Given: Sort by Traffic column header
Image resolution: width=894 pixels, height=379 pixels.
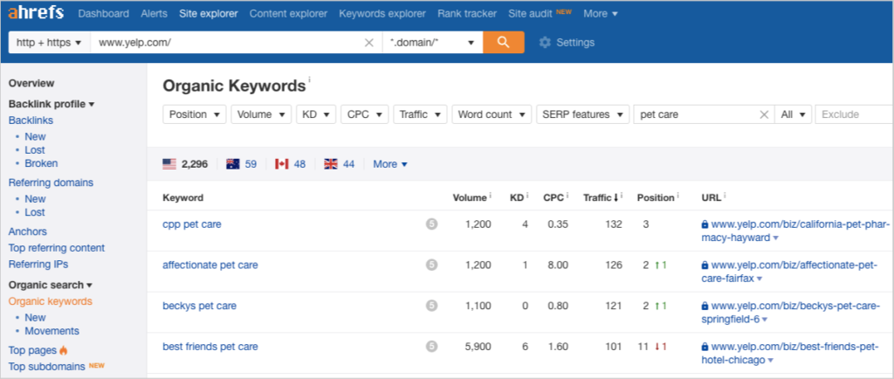Looking at the screenshot, I should 601,197.
